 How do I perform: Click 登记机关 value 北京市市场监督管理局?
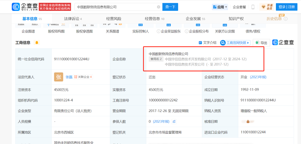click(x=165, y=132)
